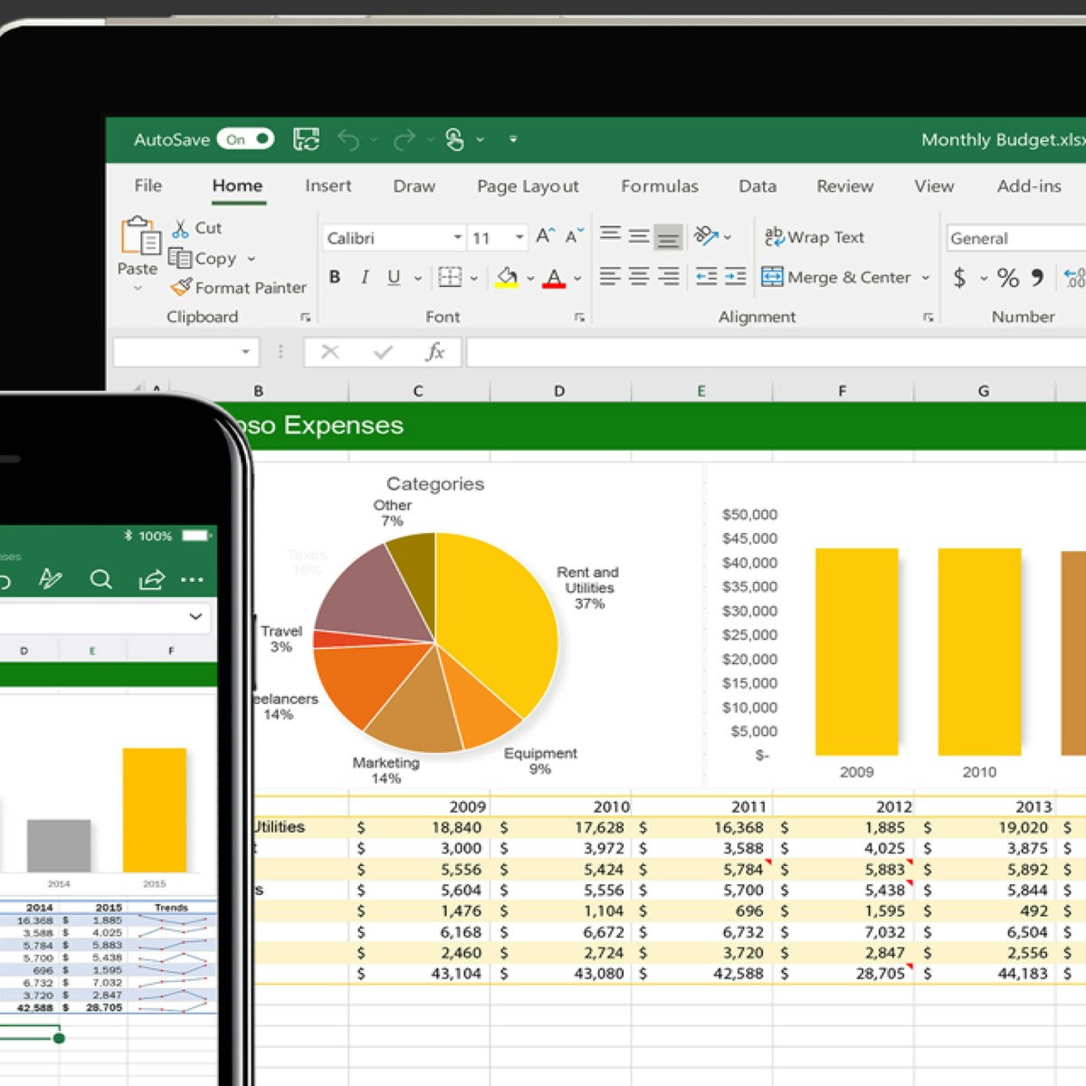
Task: Select column C header
Action: tap(418, 391)
